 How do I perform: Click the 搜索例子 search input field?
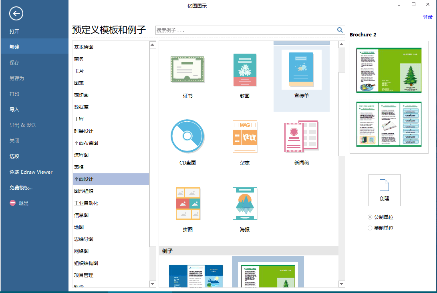click(x=245, y=30)
